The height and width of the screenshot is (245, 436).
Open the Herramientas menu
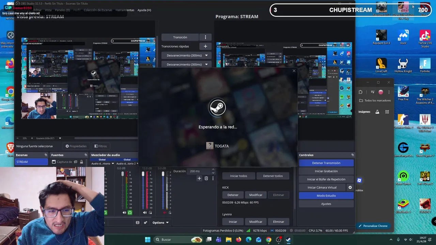[125, 10]
